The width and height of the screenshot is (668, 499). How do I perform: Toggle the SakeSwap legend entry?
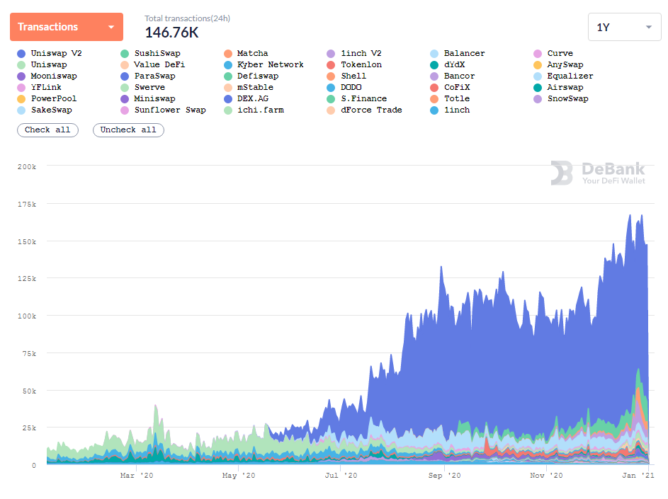[45, 110]
